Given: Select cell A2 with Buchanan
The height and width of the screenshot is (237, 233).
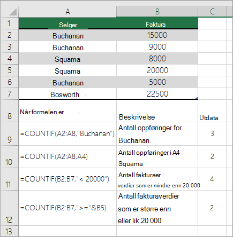Looking at the screenshot, I should [x=67, y=35].
